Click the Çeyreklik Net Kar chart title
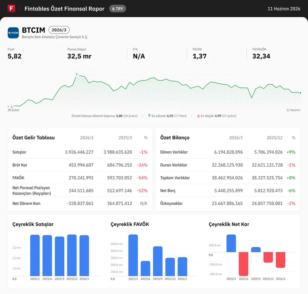308x294 pixels. (x=229, y=224)
